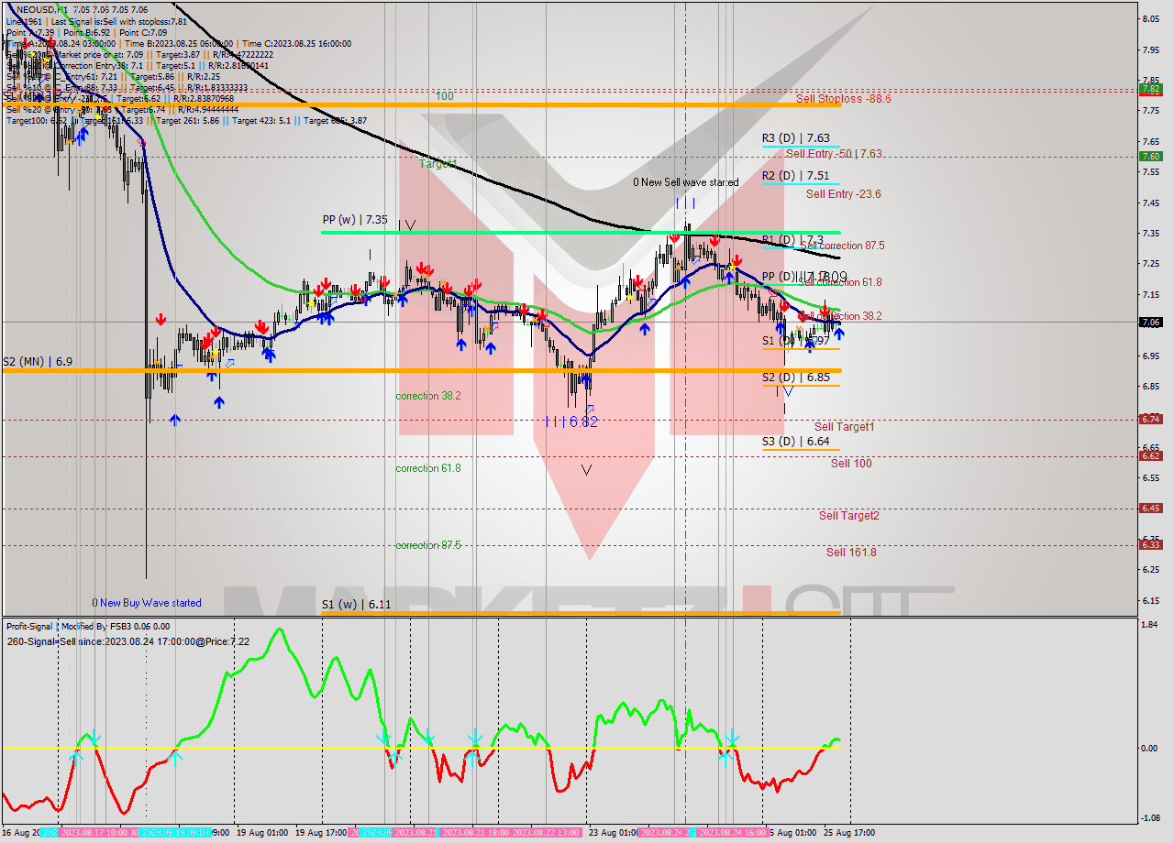Click the 7.82 price tag on axis
This screenshot has height=843, width=1174.
[x=1150, y=89]
